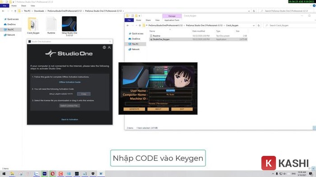Open OneDrive in Crack_Keygen window sidebar
Viewport: 316px width, 177px height.
click(x=135, y=39)
